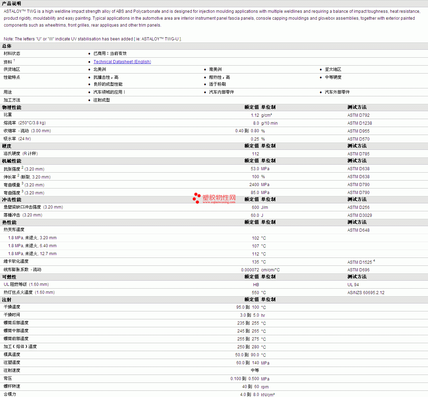Select the test method UL 94
The image size is (428, 397).
click(353, 285)
